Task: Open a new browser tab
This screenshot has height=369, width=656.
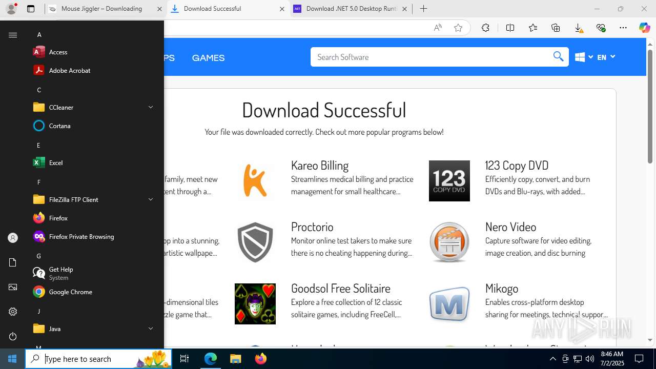Action: pyautogui.click(x=423, y=9)
